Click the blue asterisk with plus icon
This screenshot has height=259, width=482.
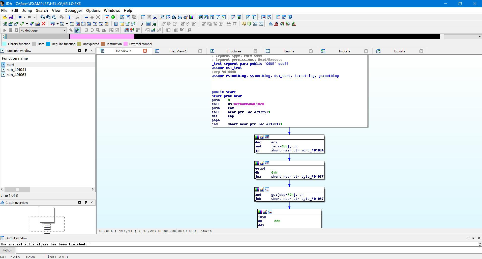(x=32, y=24)
